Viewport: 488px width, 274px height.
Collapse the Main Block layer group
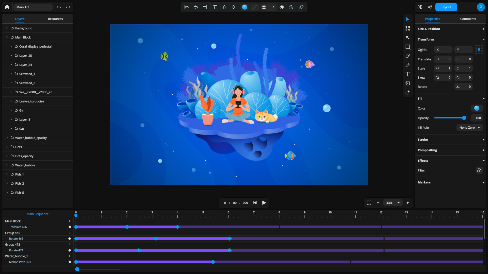(7, 37)
